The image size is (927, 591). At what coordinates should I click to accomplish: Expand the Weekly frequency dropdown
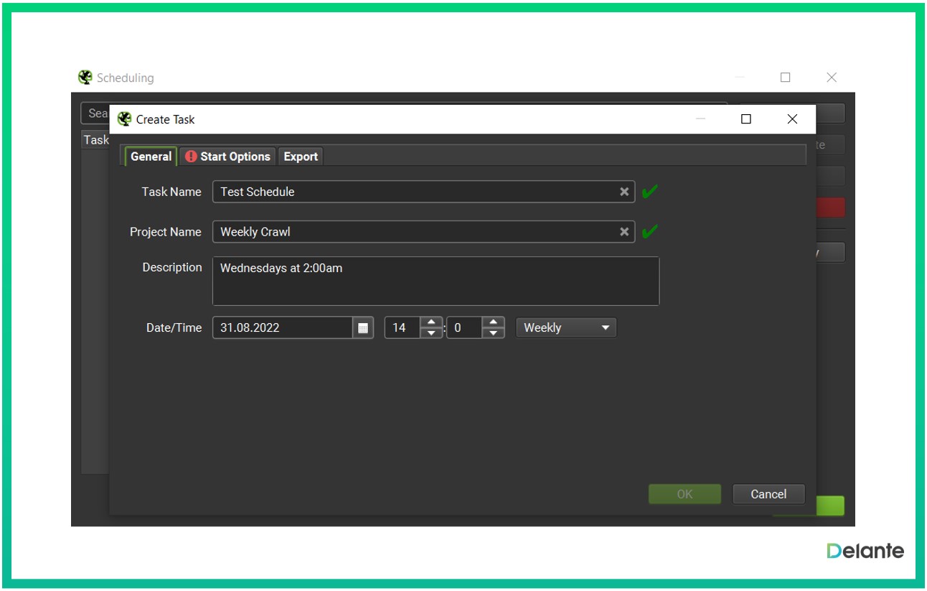coord(565,328)
